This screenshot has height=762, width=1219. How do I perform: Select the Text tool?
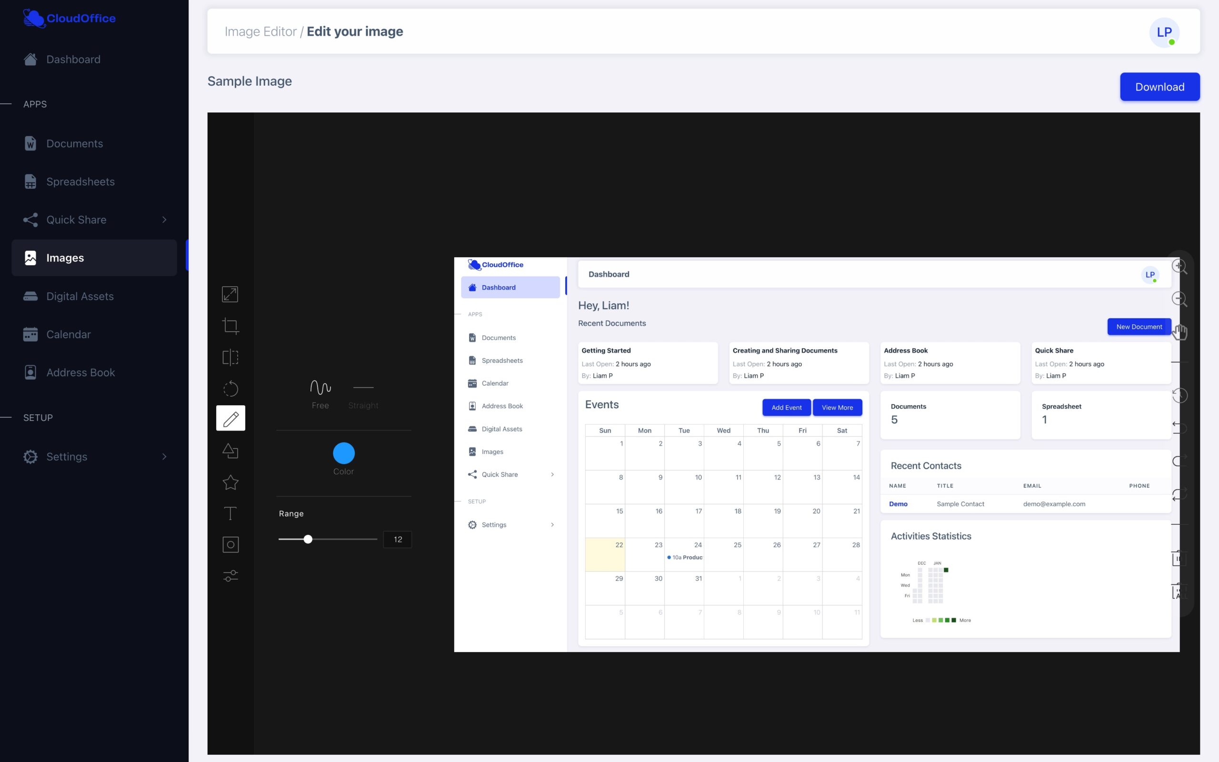click(x=230, y=513)
